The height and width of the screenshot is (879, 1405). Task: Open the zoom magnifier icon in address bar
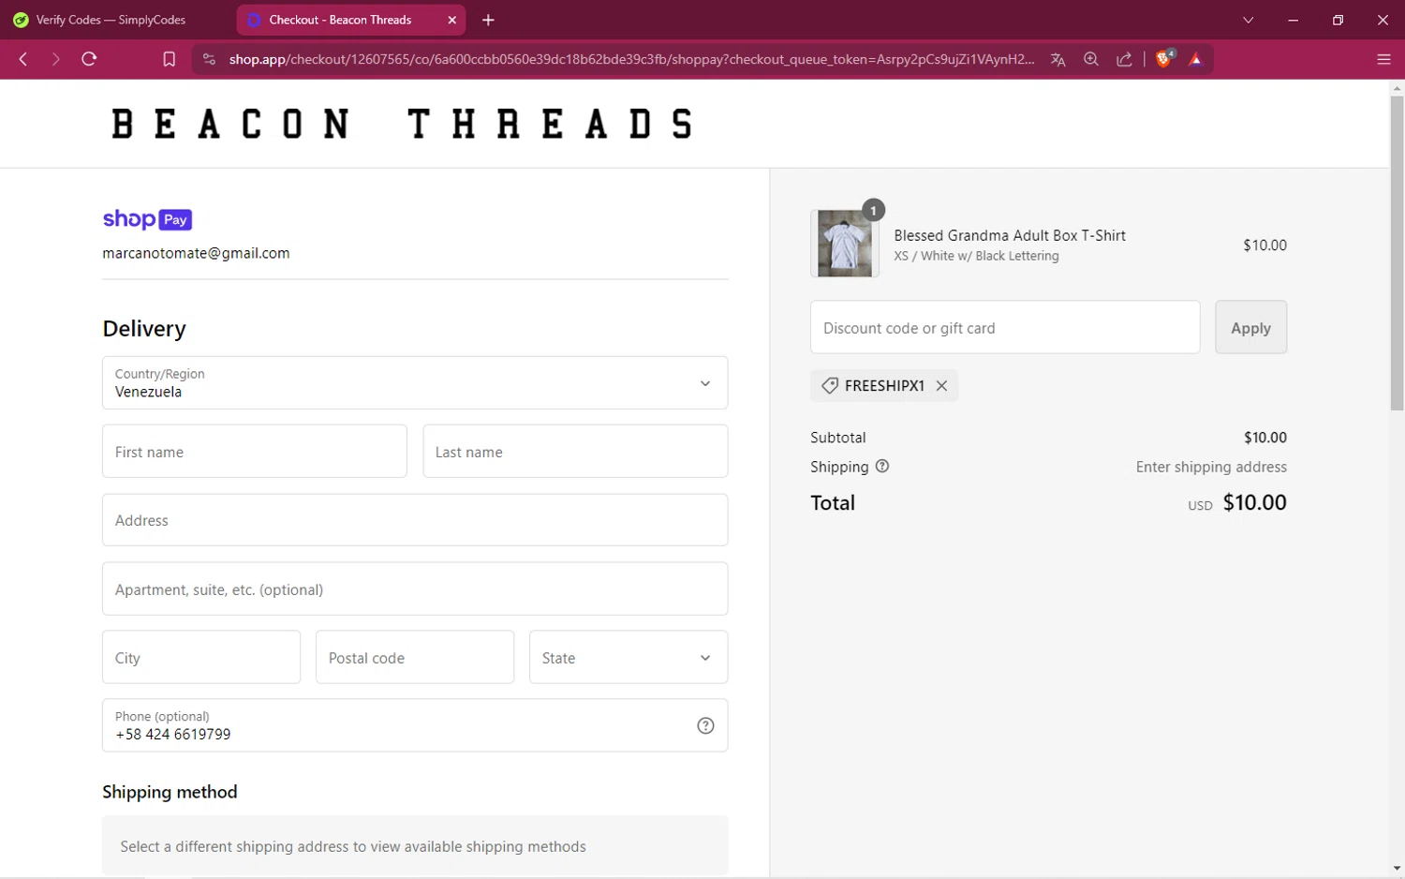[x=1091, y=59]
